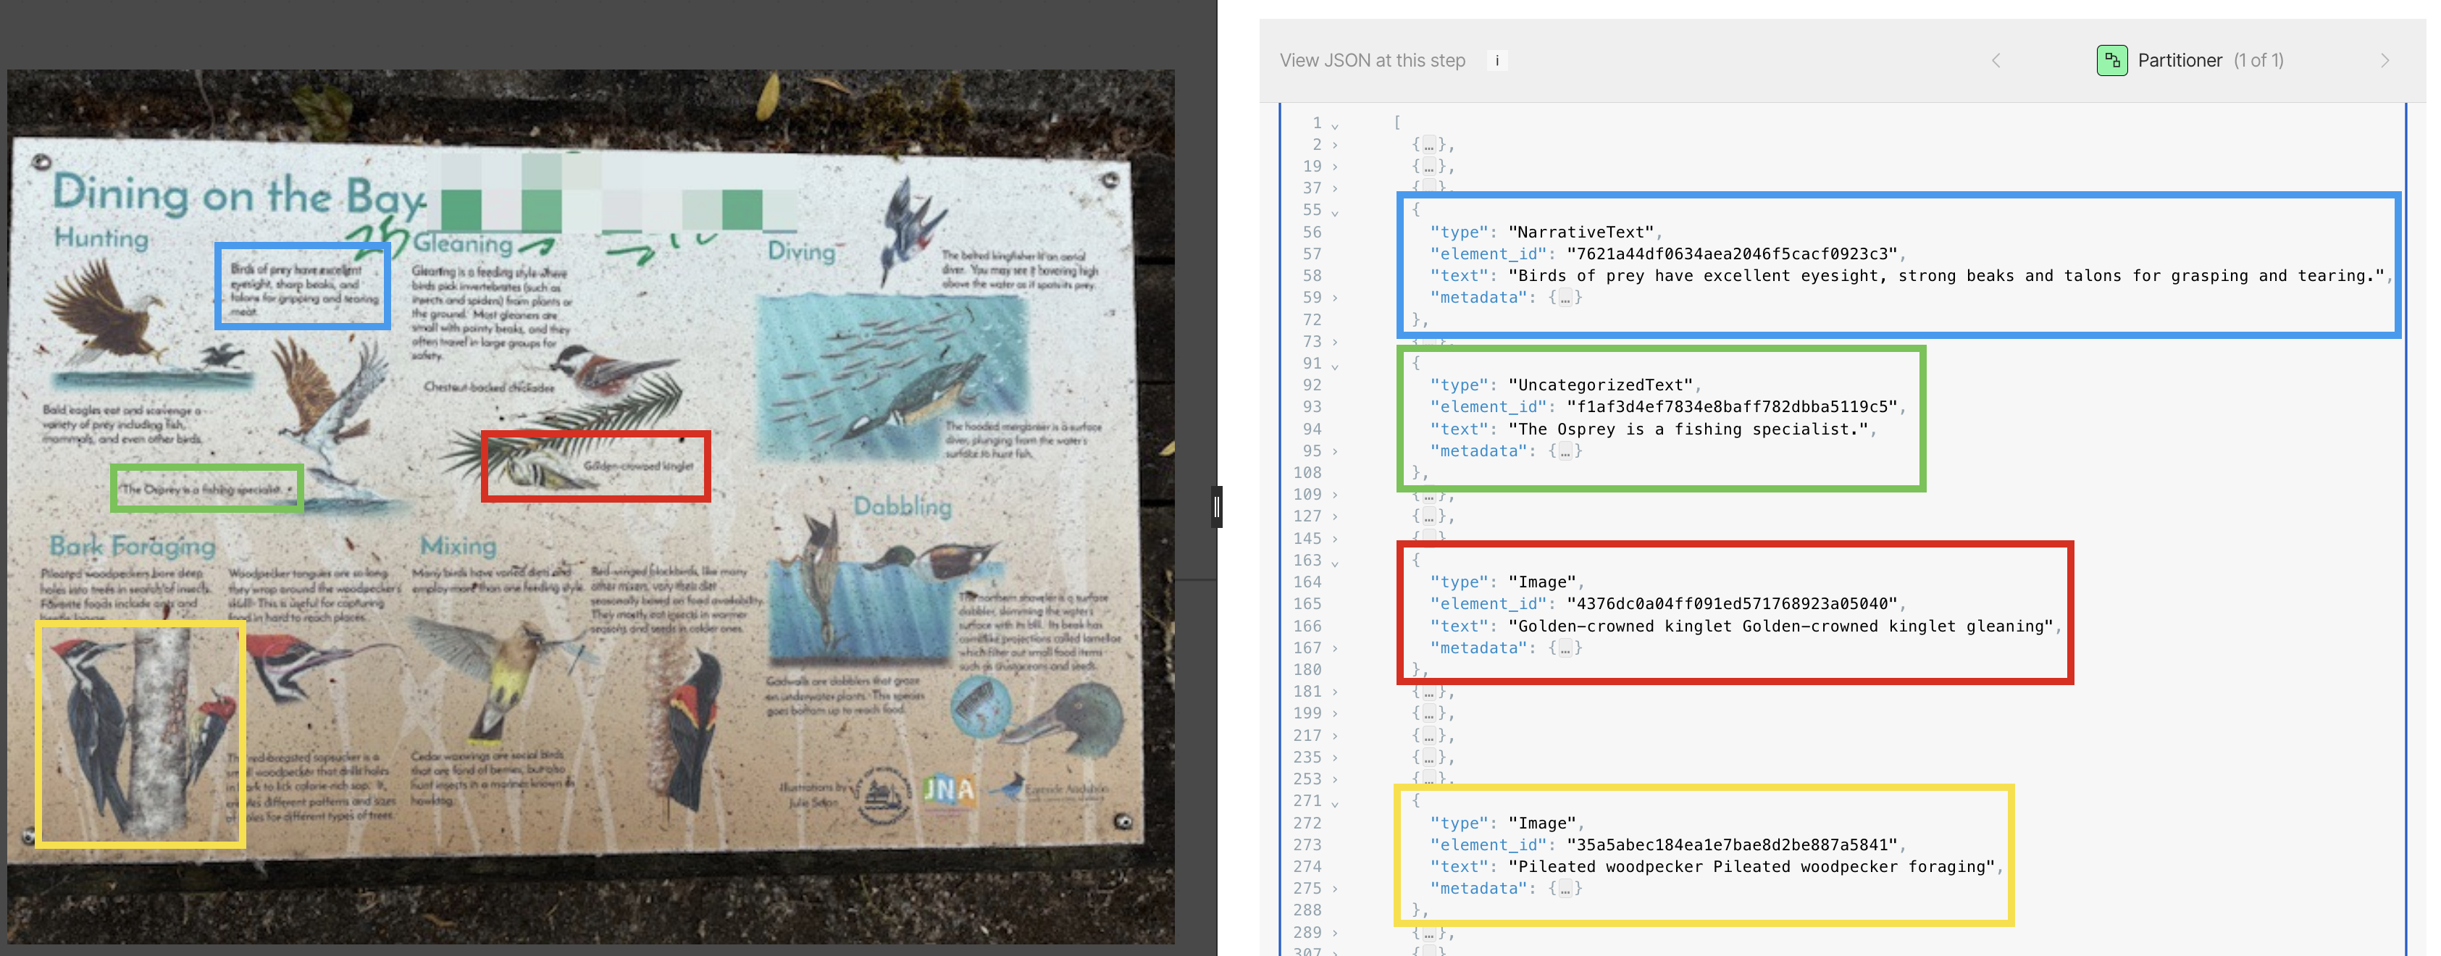This screenshot has height=956, width=2441.
Task: Click metadata ellipsis marker on line 275
Action: [1565, 889]
